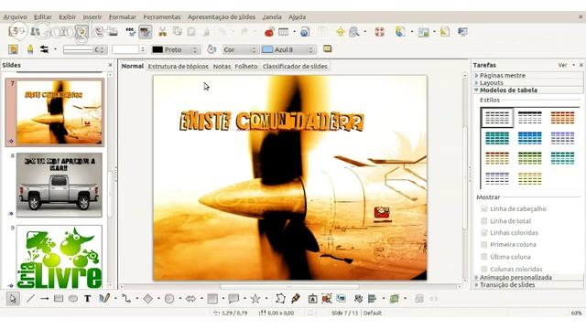Insert picture From File icon
Screen dimensions: 586x329
327,299
